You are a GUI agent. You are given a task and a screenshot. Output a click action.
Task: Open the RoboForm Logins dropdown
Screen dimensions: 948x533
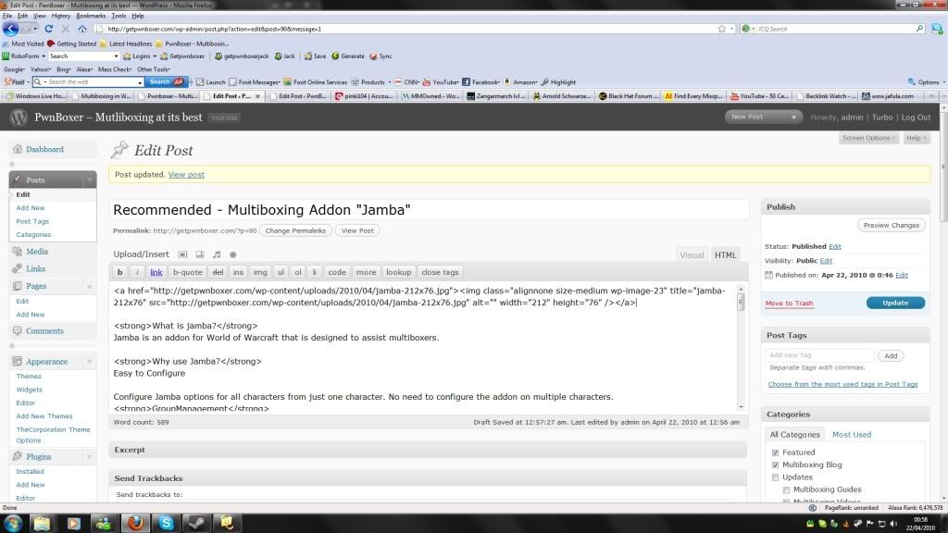pos(140,56)
